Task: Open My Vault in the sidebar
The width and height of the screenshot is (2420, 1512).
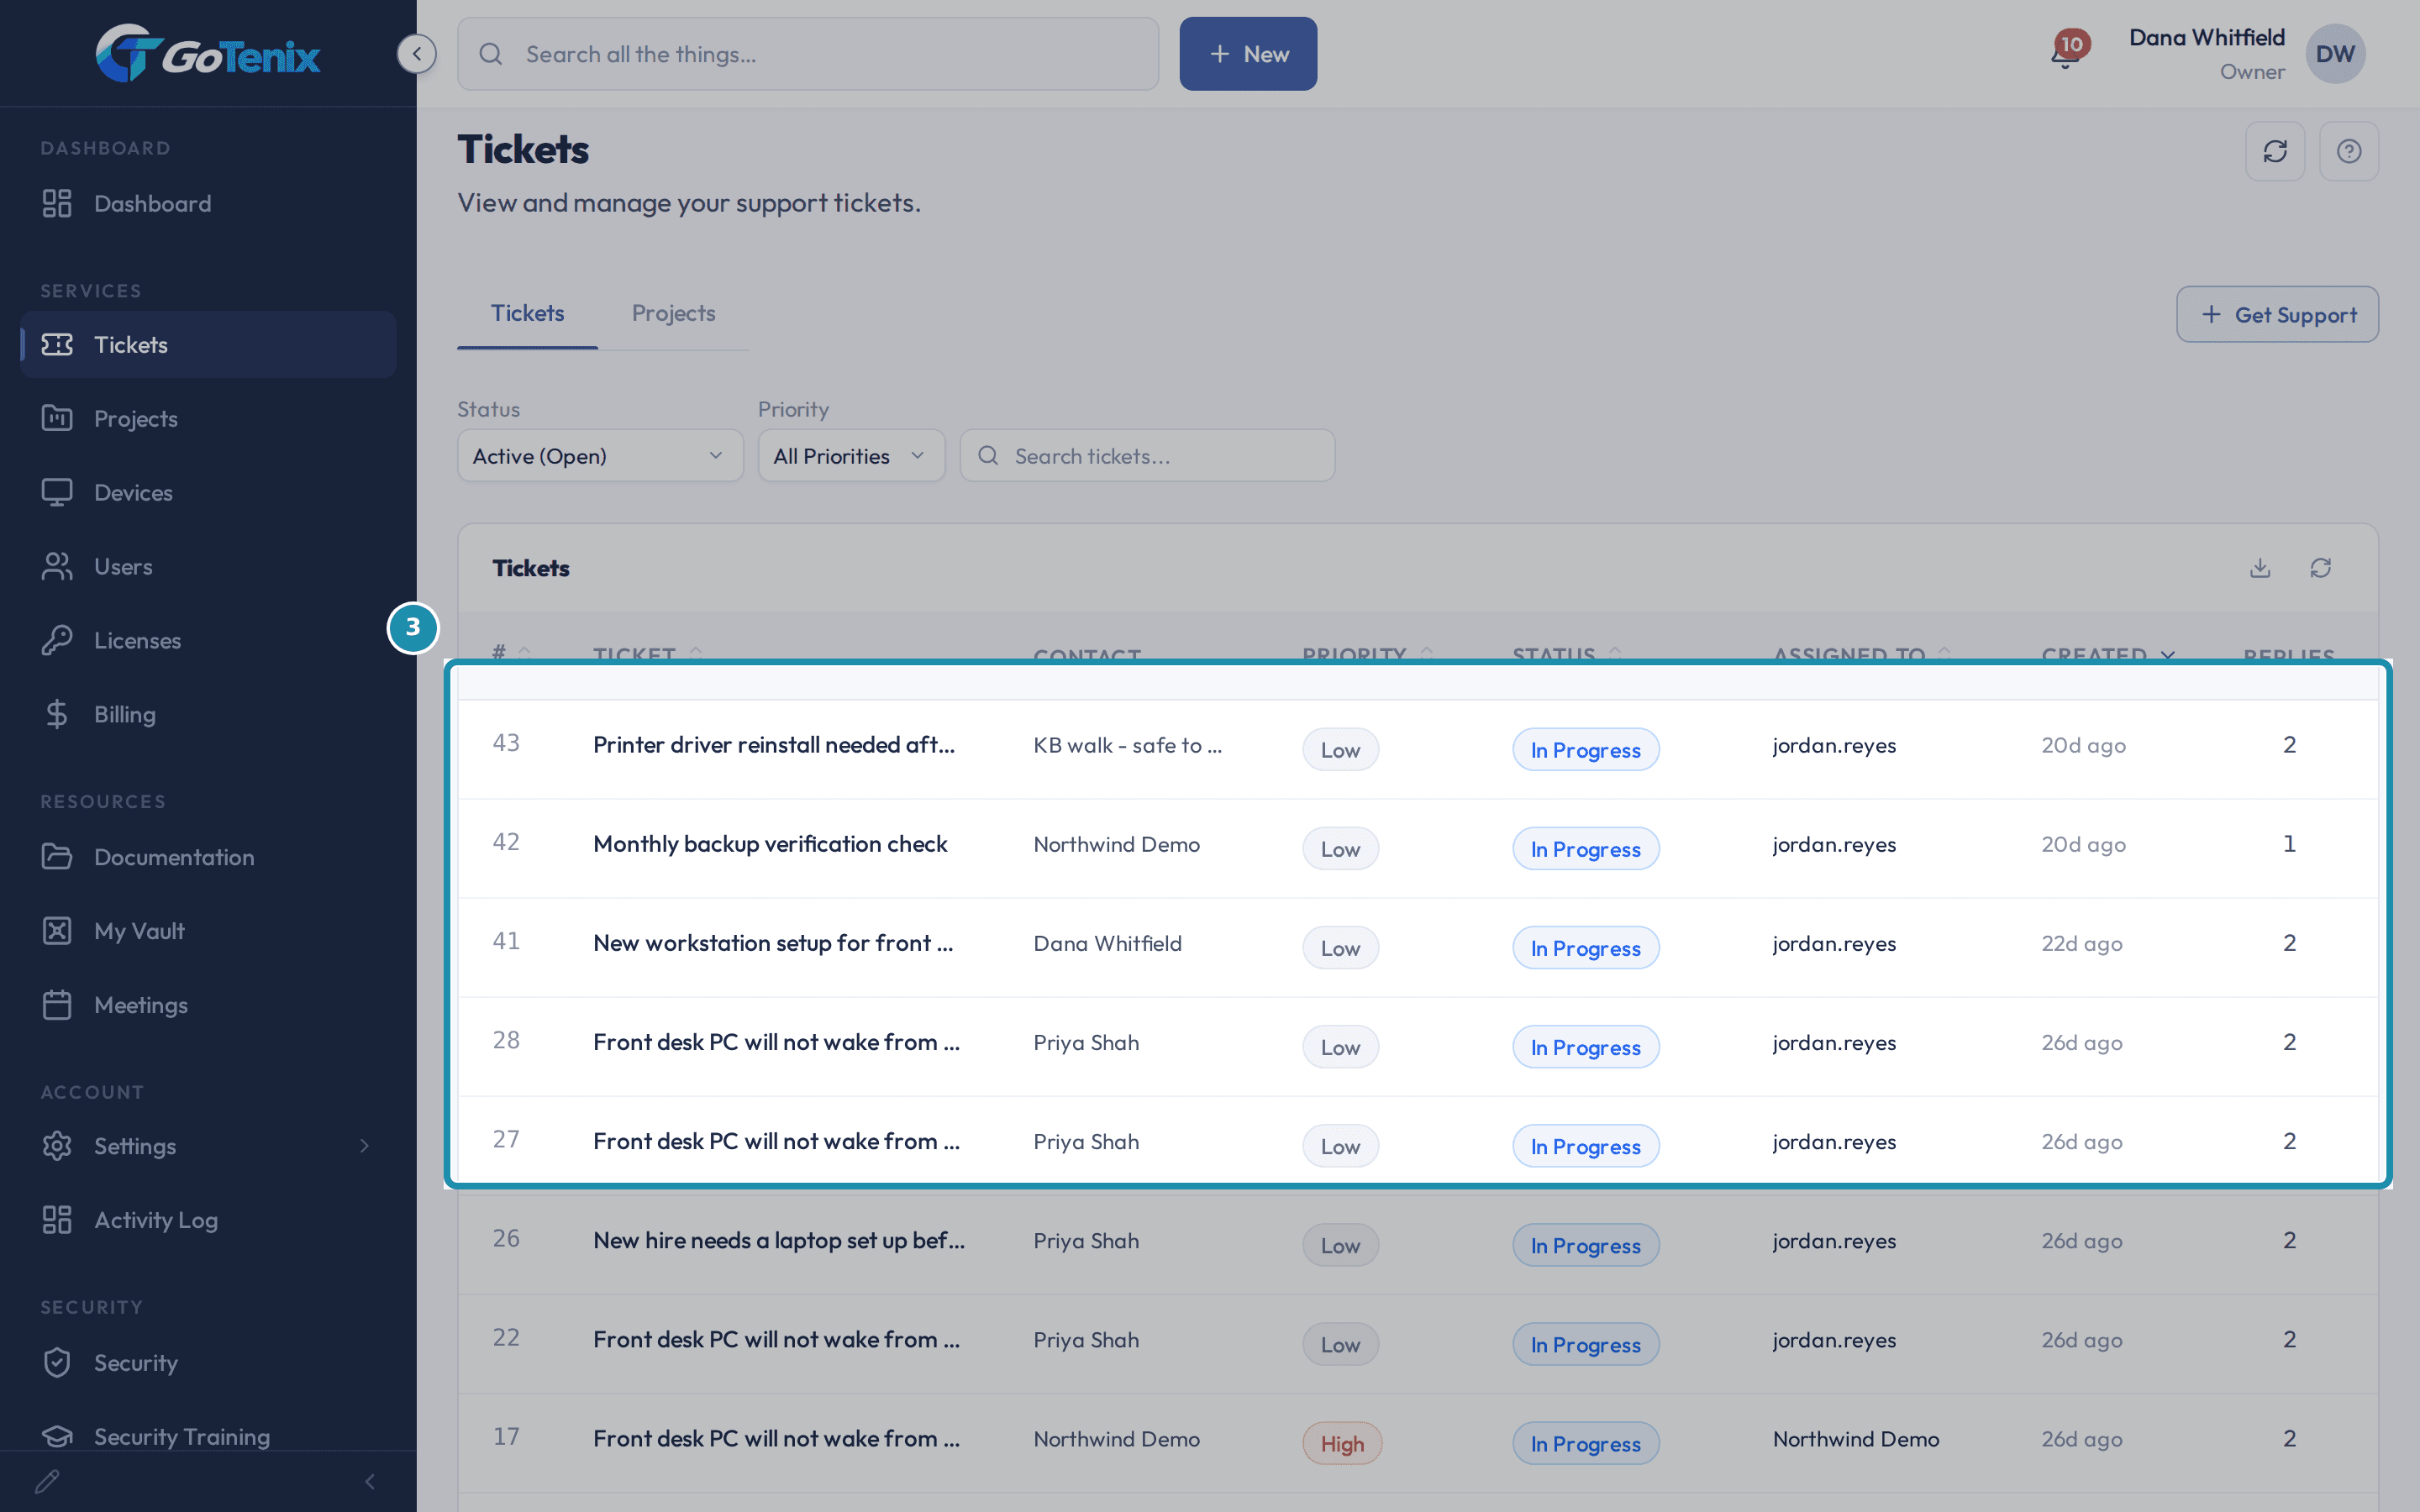Action: (x=208, y=931)
